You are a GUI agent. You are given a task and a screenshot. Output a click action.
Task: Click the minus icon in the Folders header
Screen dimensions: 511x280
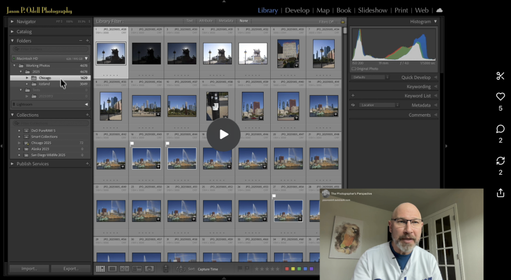click(x=80, y=41)
